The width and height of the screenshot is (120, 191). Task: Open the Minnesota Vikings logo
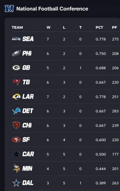coord(16,168)
